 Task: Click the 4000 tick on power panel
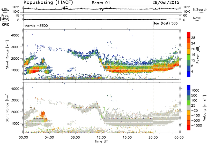pyautogui.click(x=15, y=35)
